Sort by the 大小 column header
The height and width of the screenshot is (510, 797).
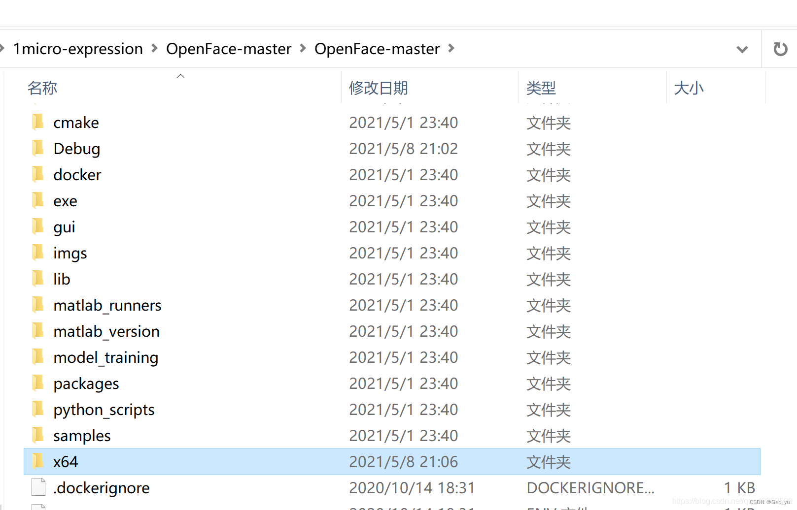[689, 88]
